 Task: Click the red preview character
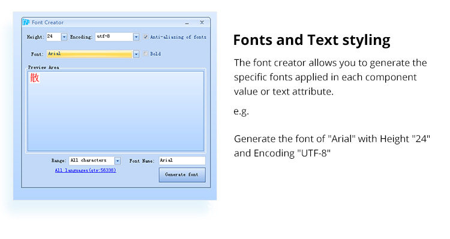point(34,78)
